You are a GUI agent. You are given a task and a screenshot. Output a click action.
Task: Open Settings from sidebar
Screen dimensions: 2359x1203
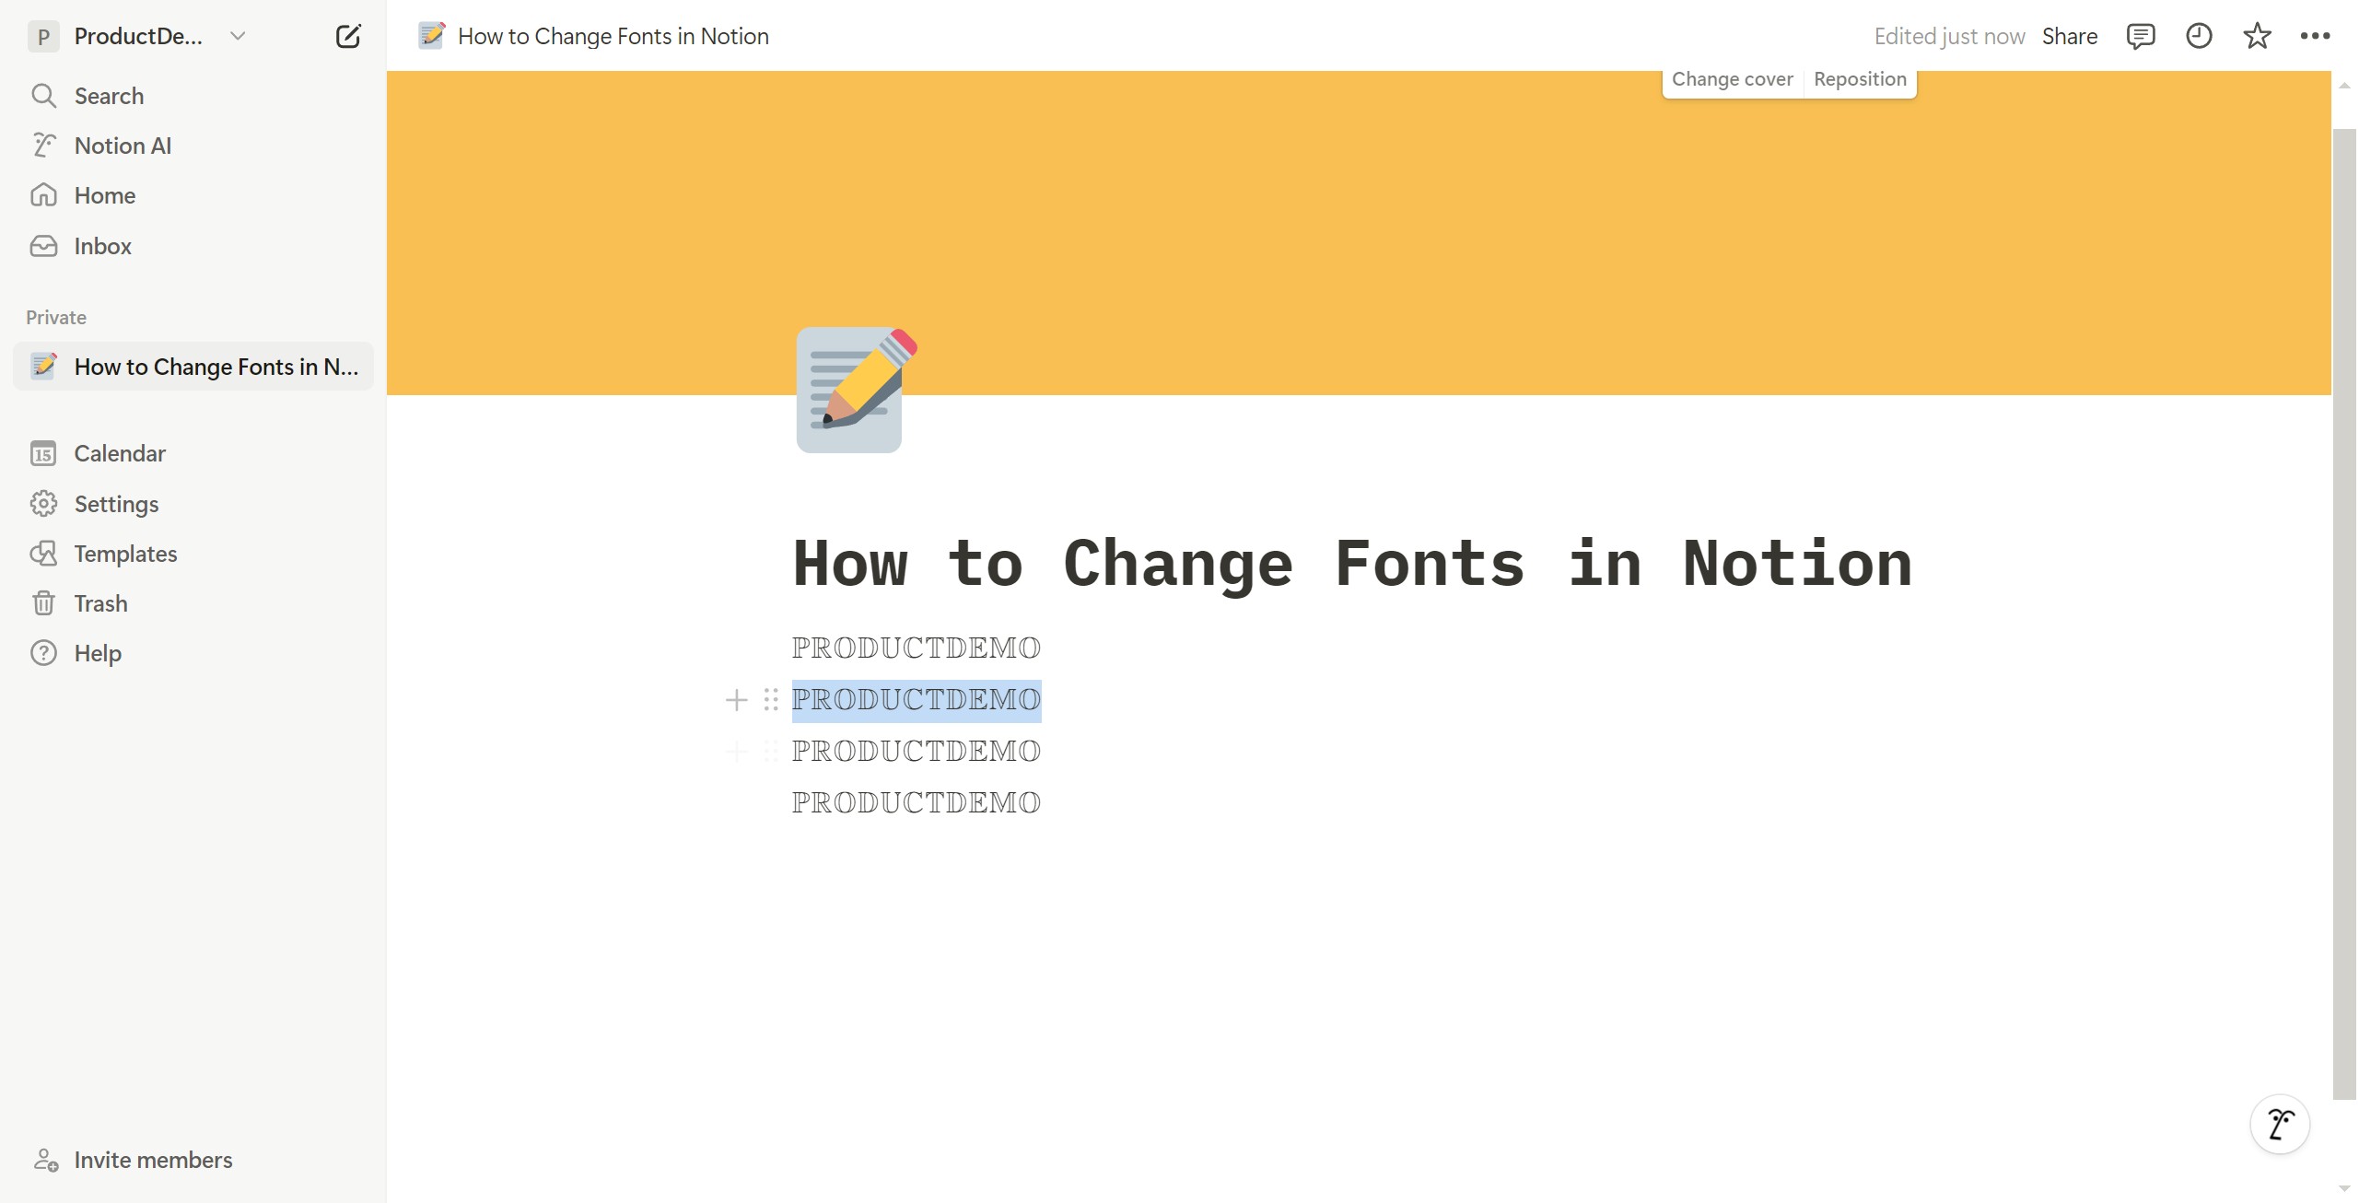[193, 504]
